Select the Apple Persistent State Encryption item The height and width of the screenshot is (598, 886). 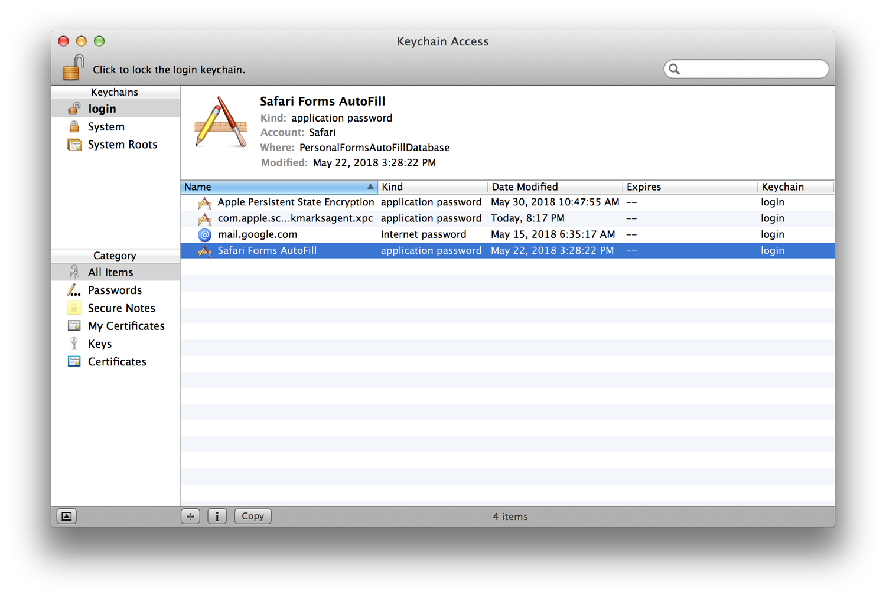(x=507, y=202)
